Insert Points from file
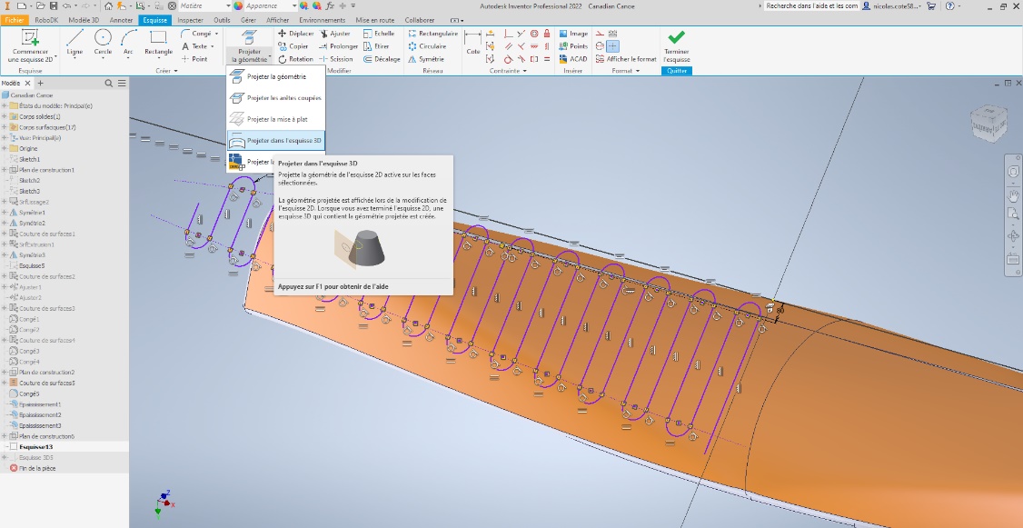 573,46
